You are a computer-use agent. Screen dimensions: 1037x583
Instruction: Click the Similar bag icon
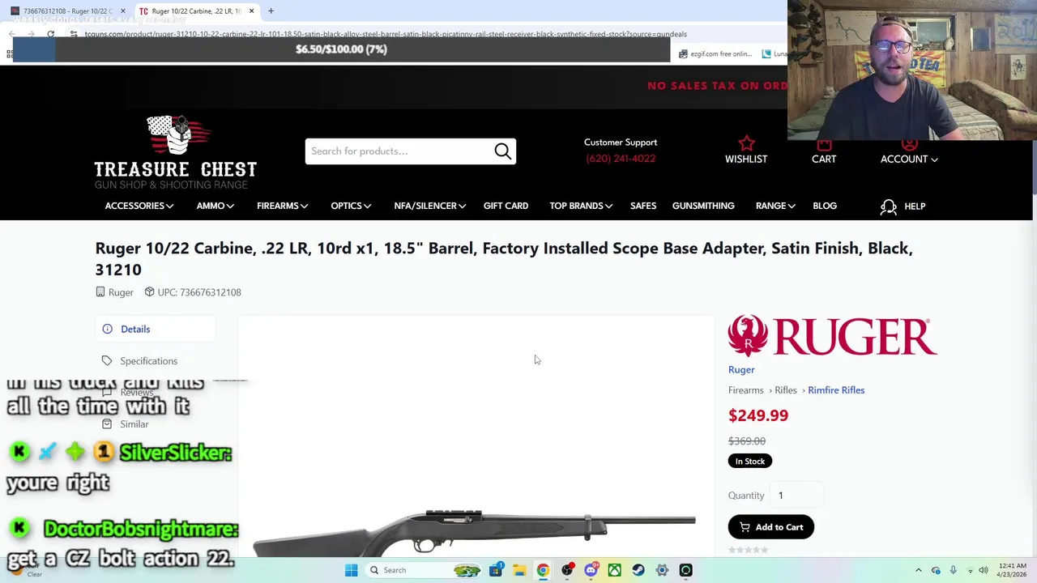[107, 424]
